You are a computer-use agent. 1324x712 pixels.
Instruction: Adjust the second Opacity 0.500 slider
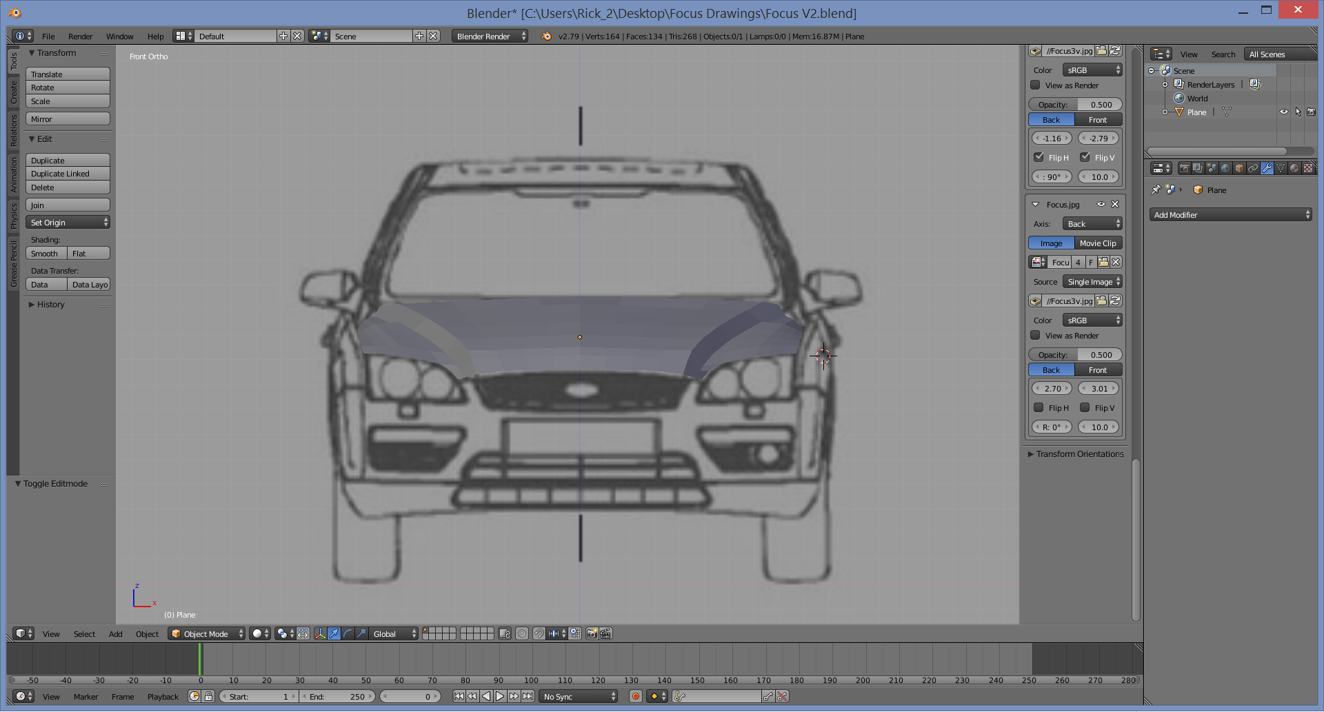point(1075,354)
